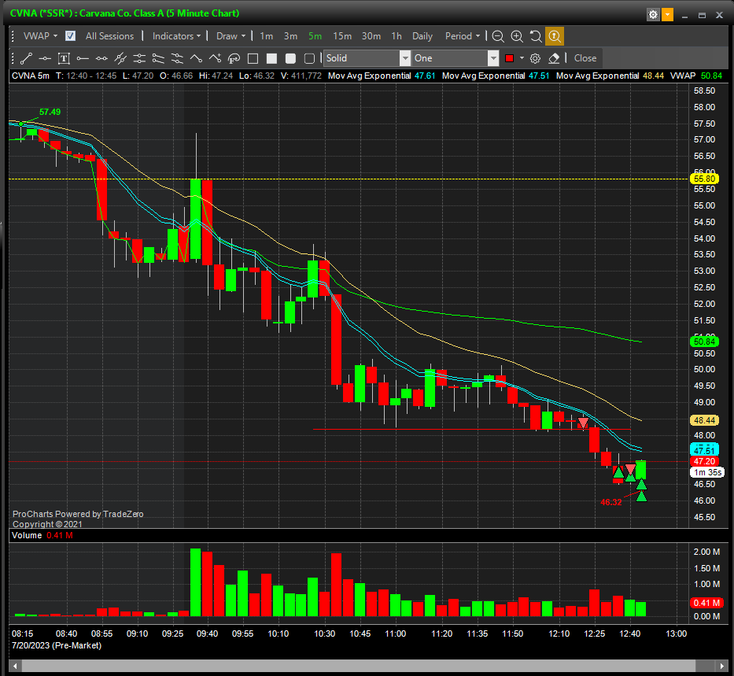Click the Volume panel label
This screenshot has width=734, height=676.
[x=27, y=536]
